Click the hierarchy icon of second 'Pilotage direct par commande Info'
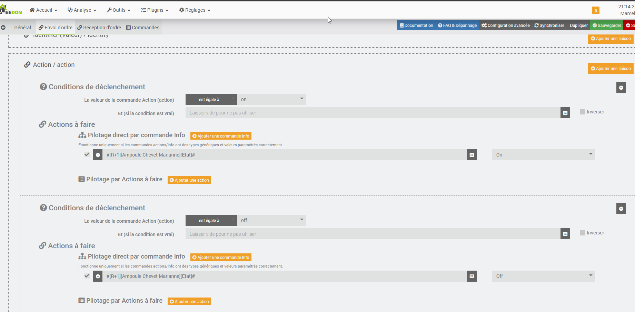Screen dimensions: 635x312 82,256
